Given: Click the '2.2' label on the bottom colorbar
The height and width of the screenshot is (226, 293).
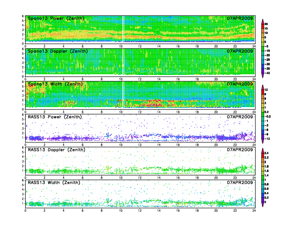Looking at the screenshot, I should pos(266,157).
